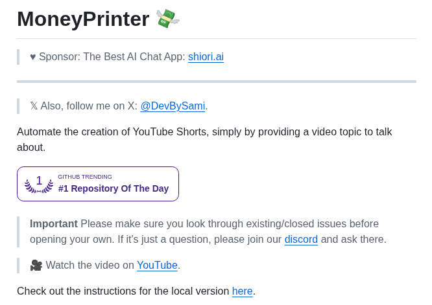Follow the discord invite link

[301, 239]
